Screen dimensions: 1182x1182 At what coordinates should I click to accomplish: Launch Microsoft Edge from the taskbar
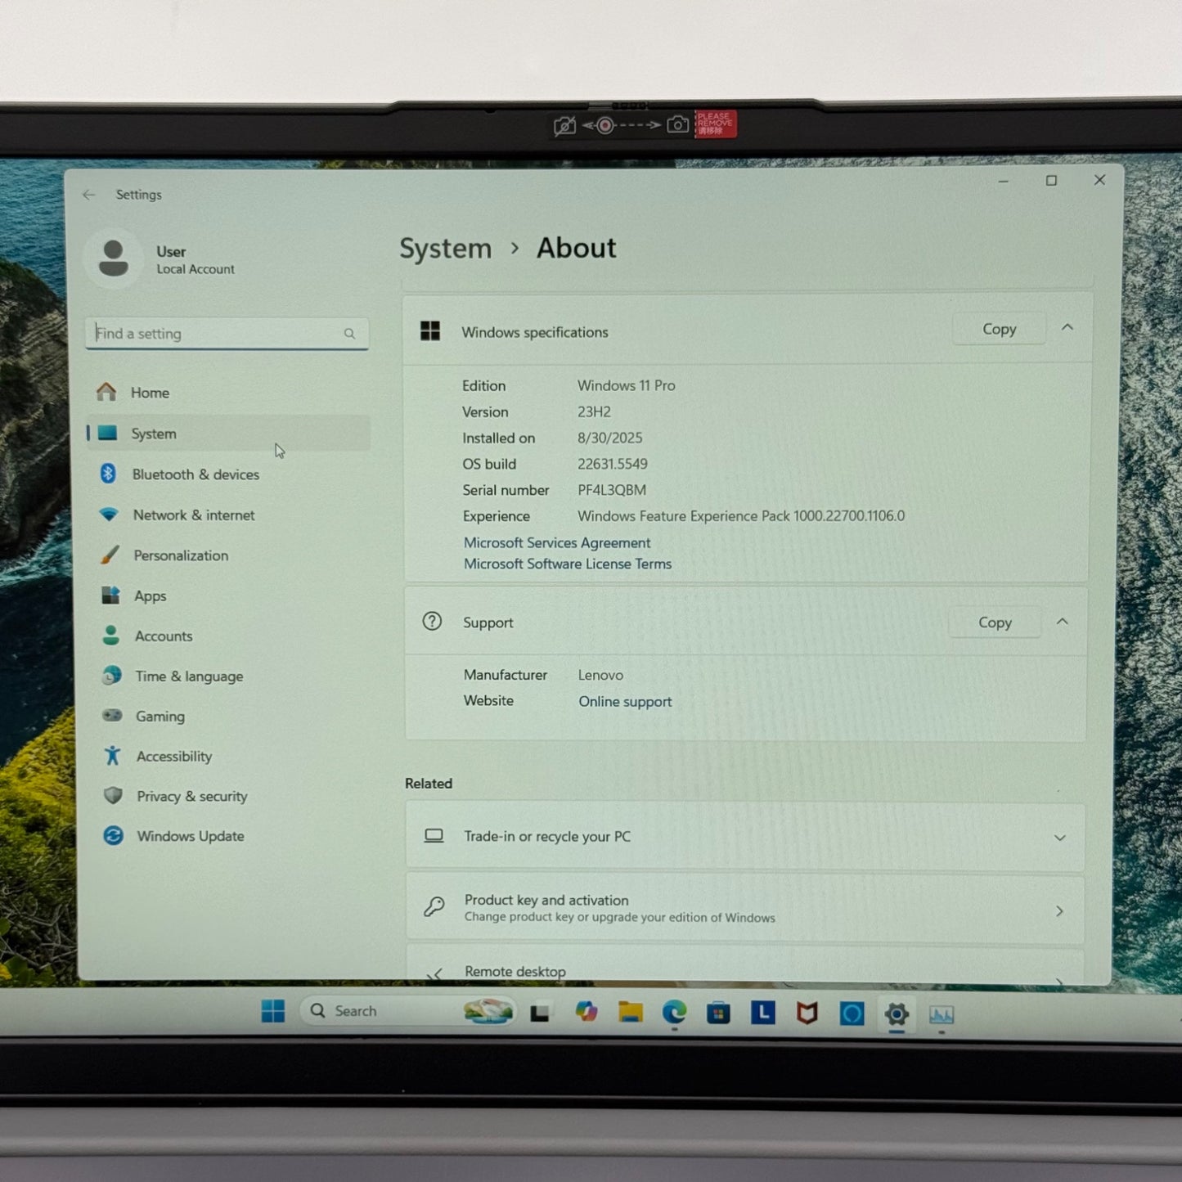(674, 1013)
